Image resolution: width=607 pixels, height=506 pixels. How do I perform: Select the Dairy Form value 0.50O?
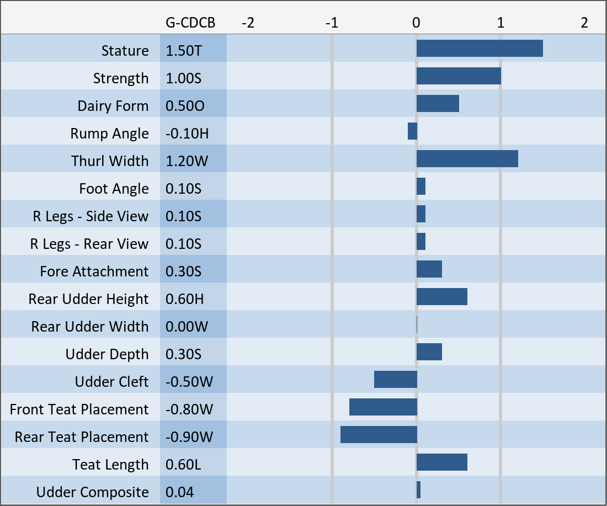coord(185,106)
